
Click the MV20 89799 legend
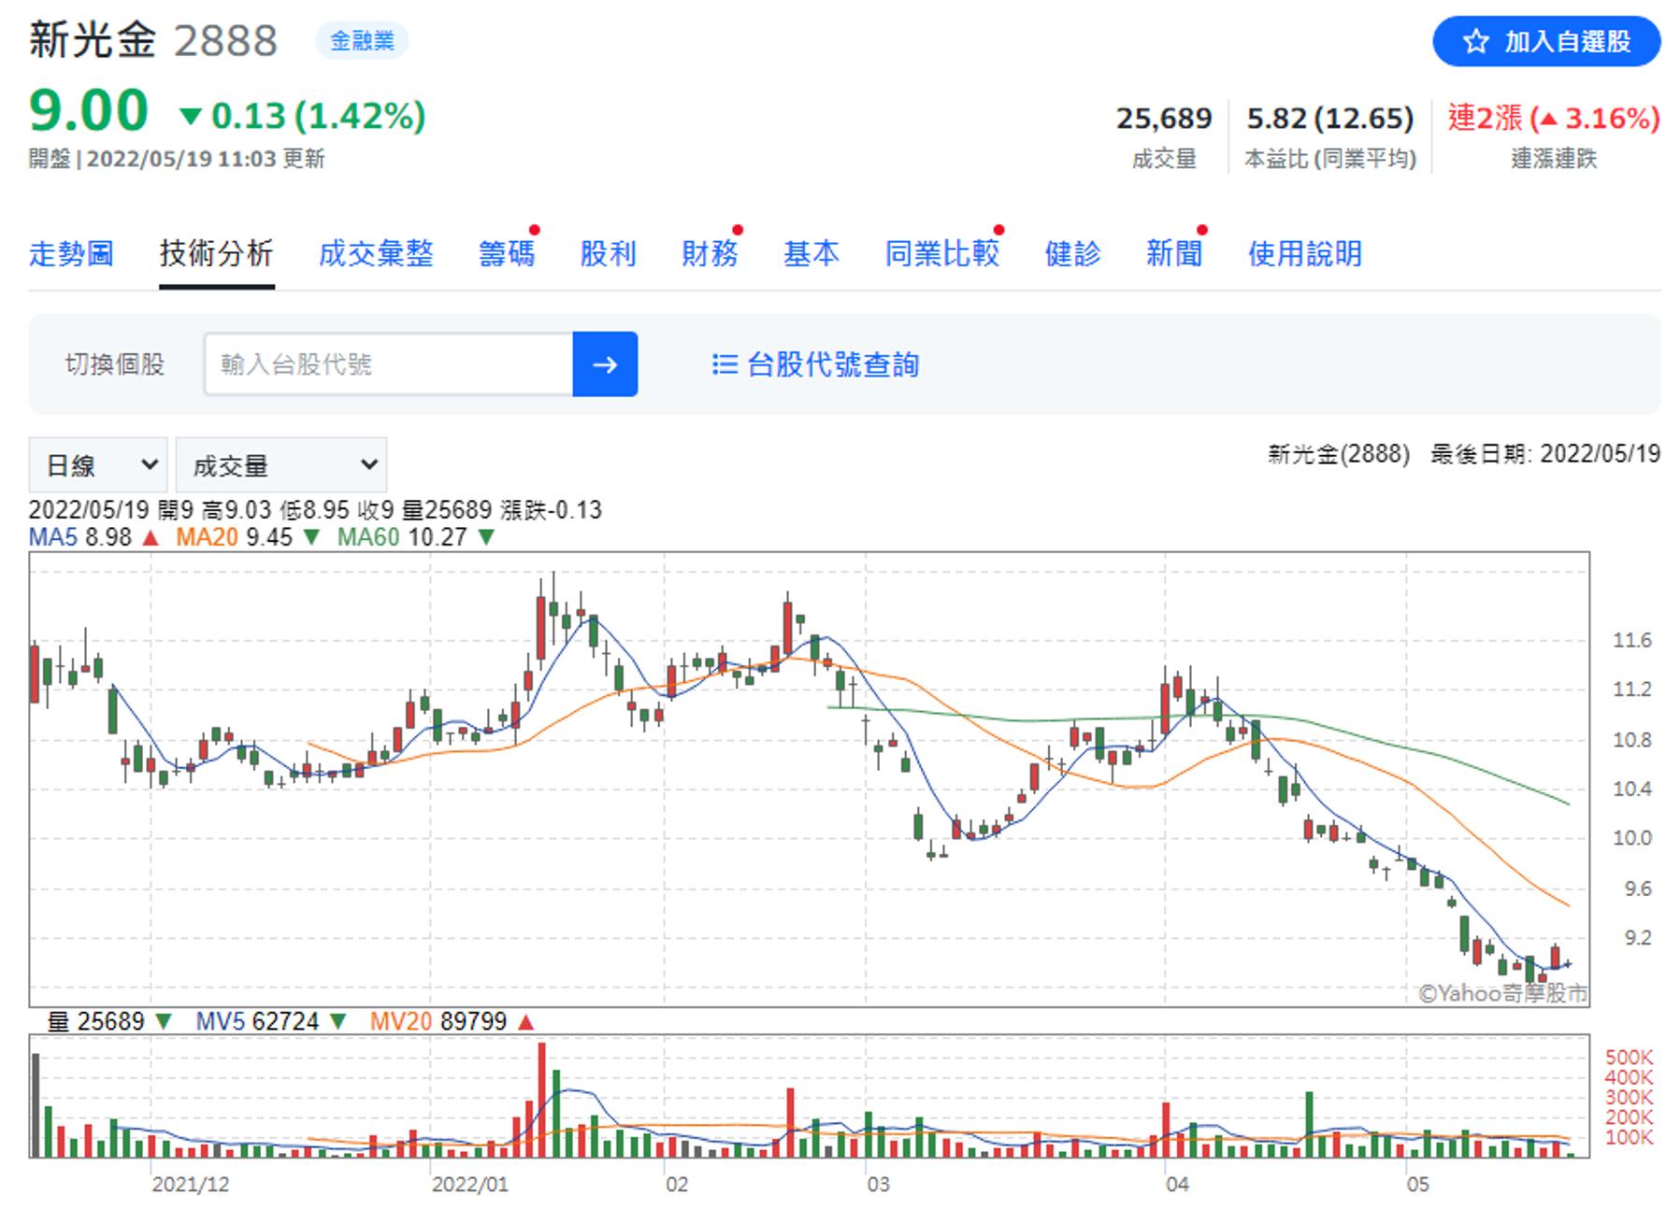(452, 1021)
